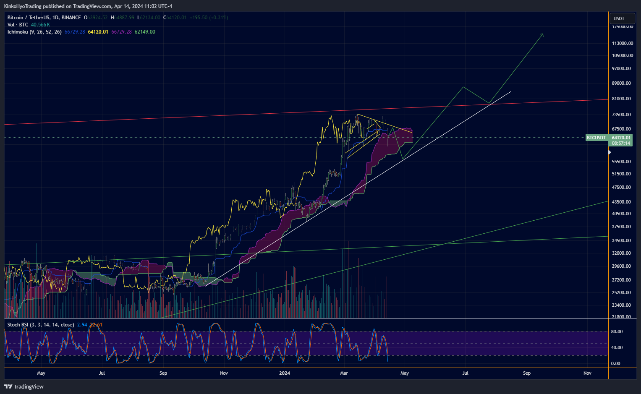Click the 37500.00 price axis label
The image size is (641, 394).
[622, 227]
